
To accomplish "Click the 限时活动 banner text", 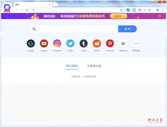I will point(50,16).
